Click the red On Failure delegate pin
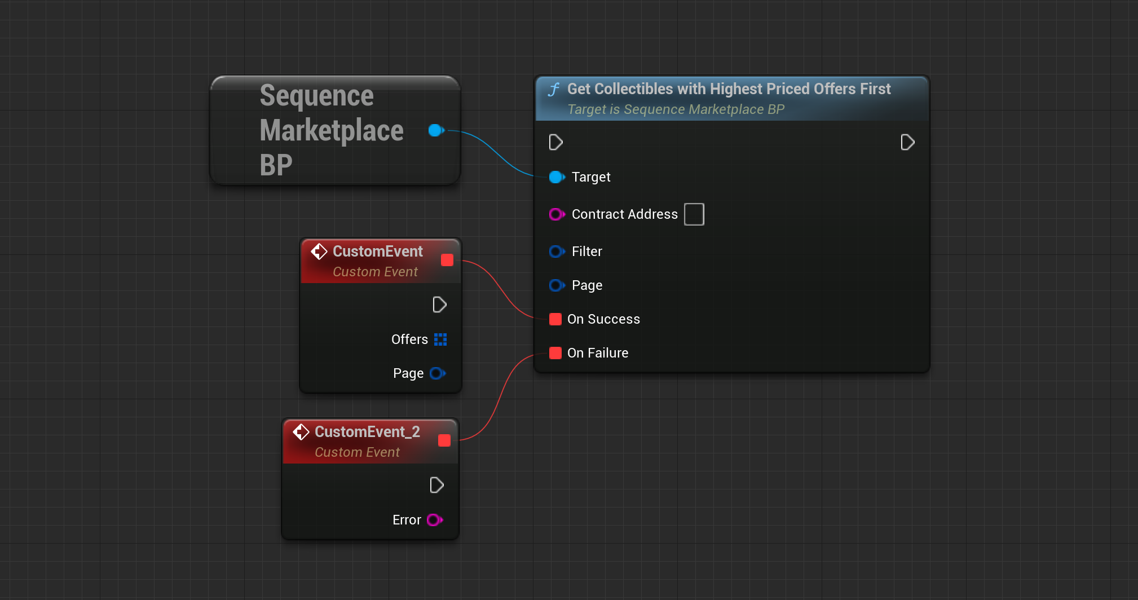The image size is (1138, 600). 555,353
